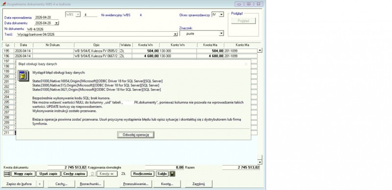Open Rozrachunki...
392x190 pixels.
90,184
